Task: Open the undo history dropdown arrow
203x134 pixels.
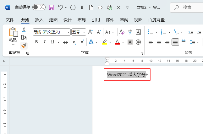Action: pyautogui.click(x=66, y=7)
